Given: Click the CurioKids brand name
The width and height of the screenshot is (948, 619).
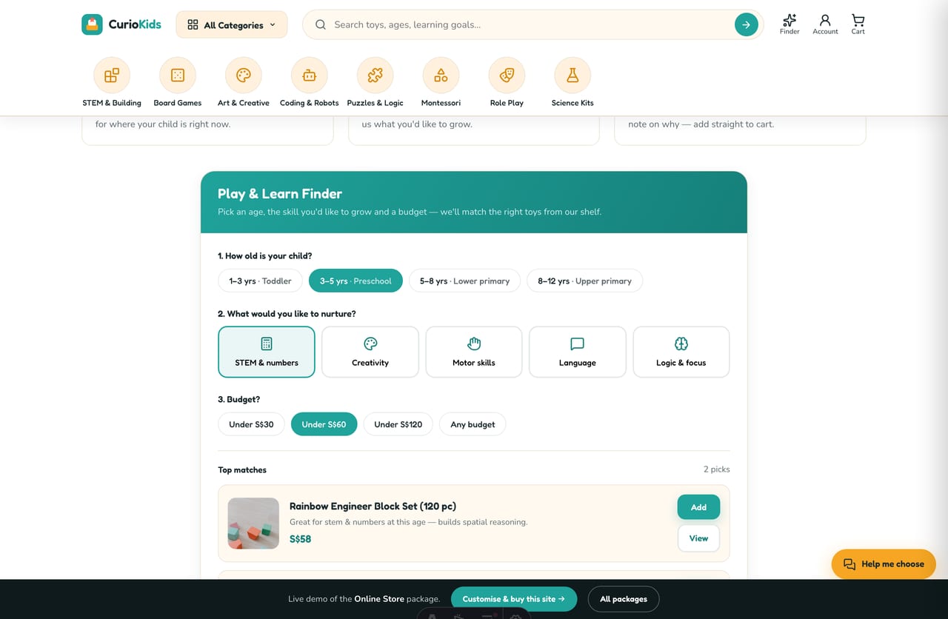Looking at the screenshot, I should point(135,24).
